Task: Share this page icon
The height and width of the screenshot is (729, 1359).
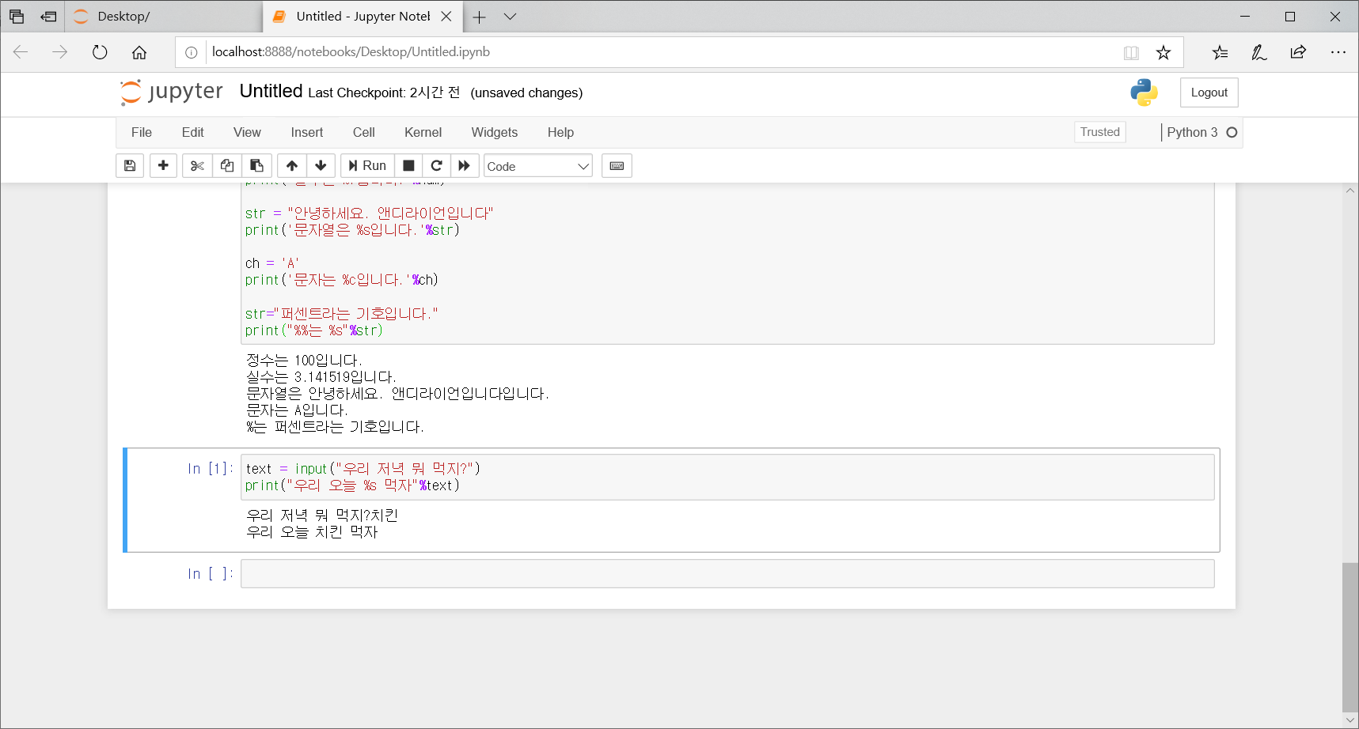Action: 1298,52
